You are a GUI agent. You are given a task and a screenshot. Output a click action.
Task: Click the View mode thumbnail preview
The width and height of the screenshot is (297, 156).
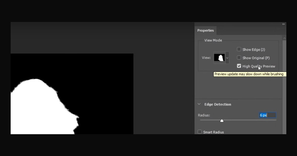click(x=219, y=58)
